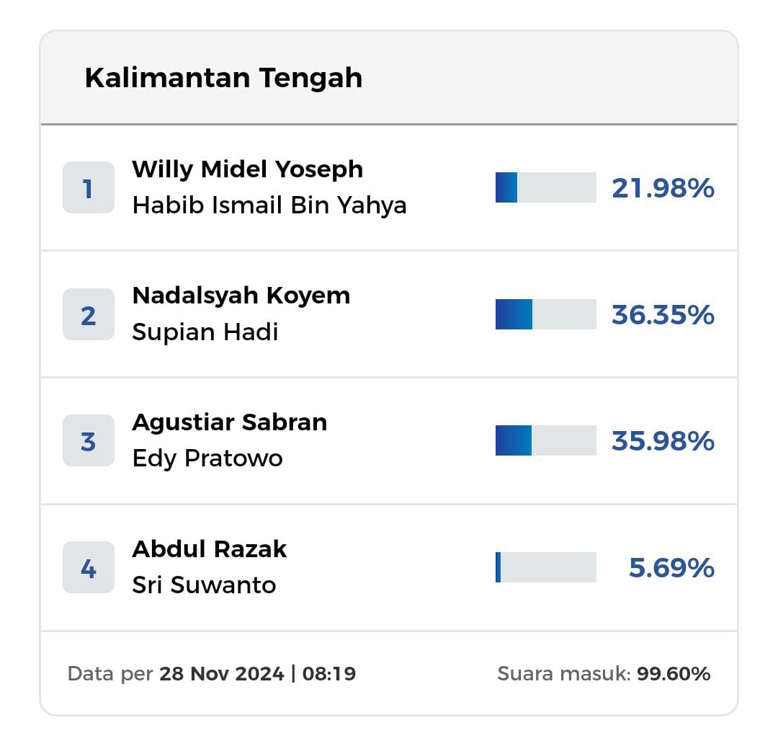
Task: Click the 21.98% vote progress bar
Action: tap(545, 188)
